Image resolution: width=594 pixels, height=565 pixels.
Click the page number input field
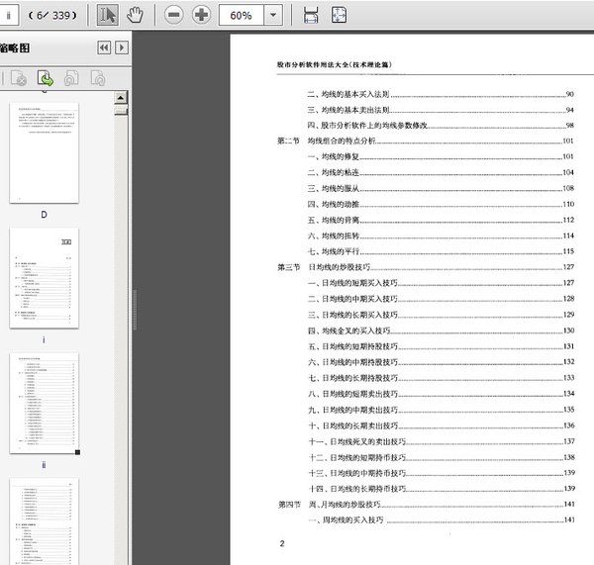8,15
